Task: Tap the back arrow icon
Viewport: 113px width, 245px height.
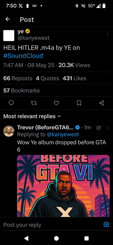Action: coord(8,19)
